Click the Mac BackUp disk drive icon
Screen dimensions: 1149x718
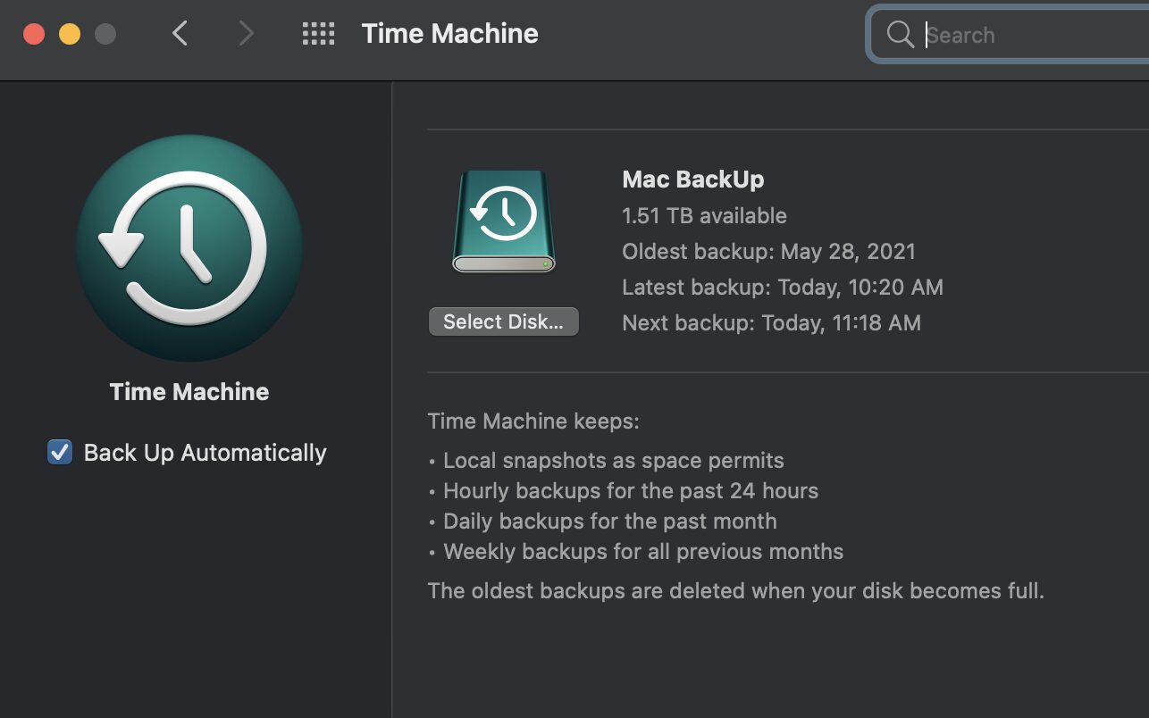(504, 221)
